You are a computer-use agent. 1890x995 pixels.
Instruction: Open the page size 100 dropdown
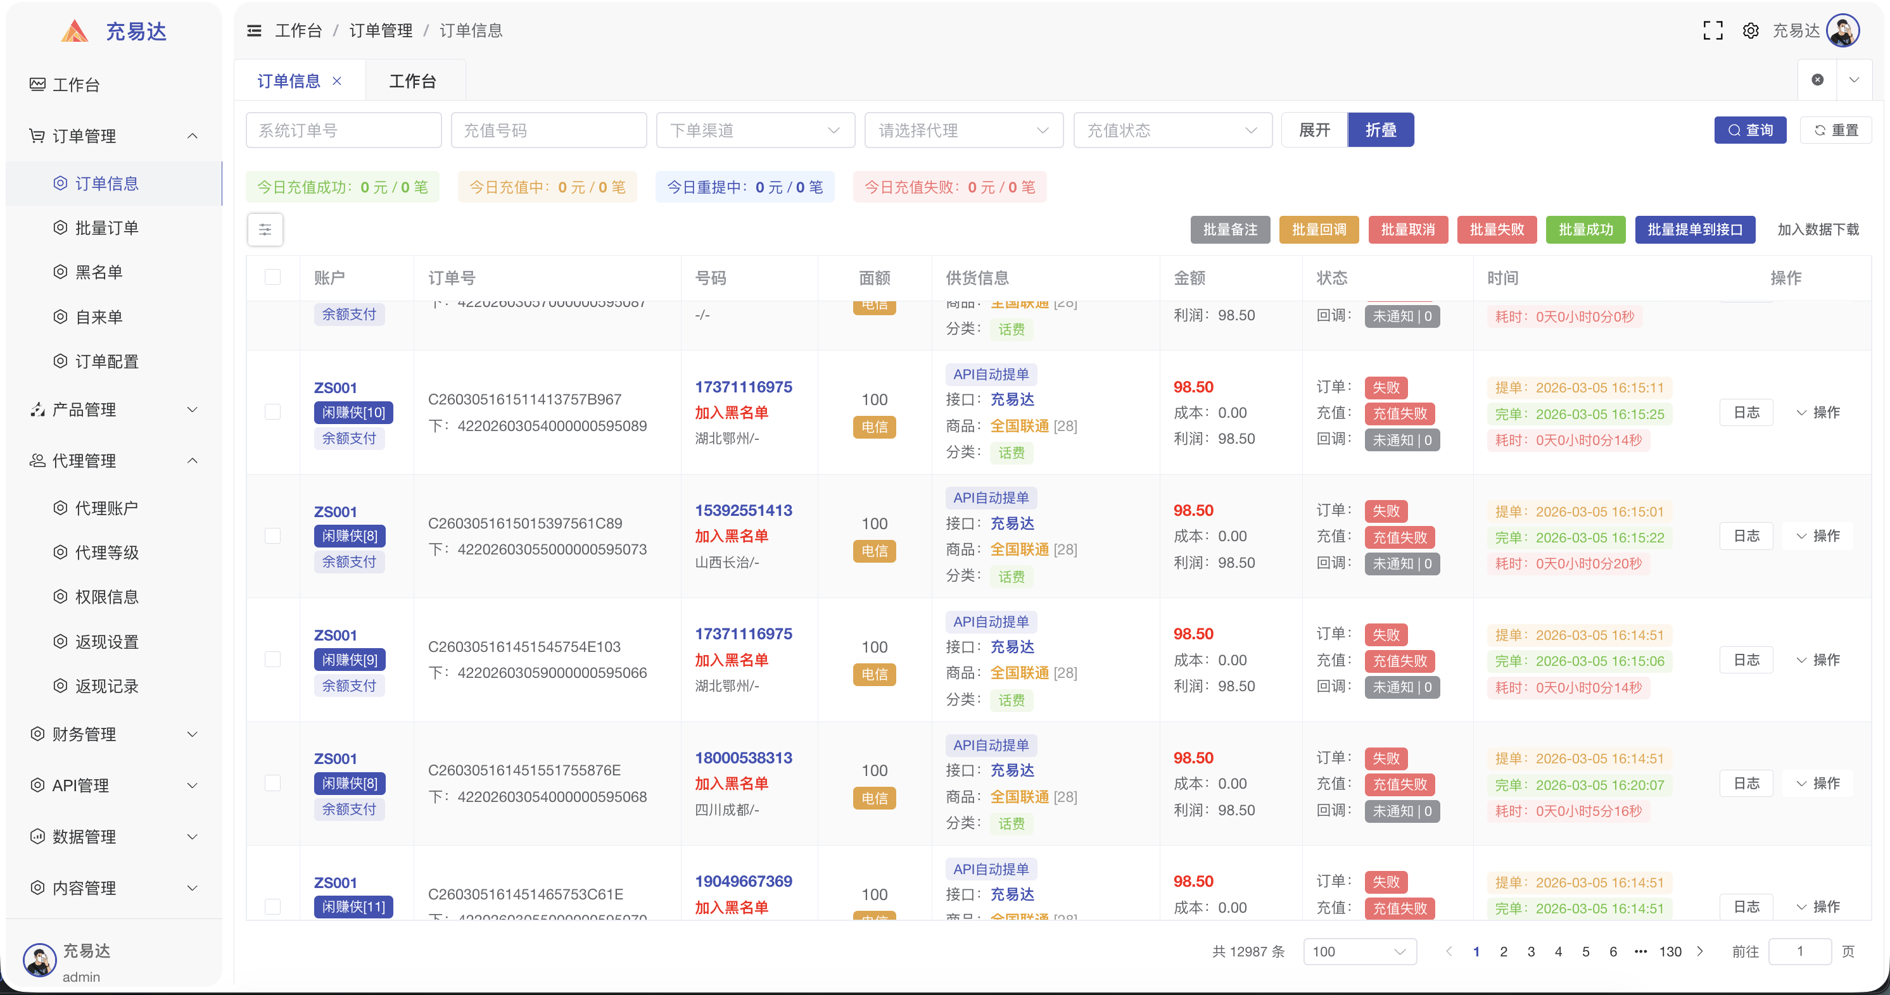[1359, 952]
